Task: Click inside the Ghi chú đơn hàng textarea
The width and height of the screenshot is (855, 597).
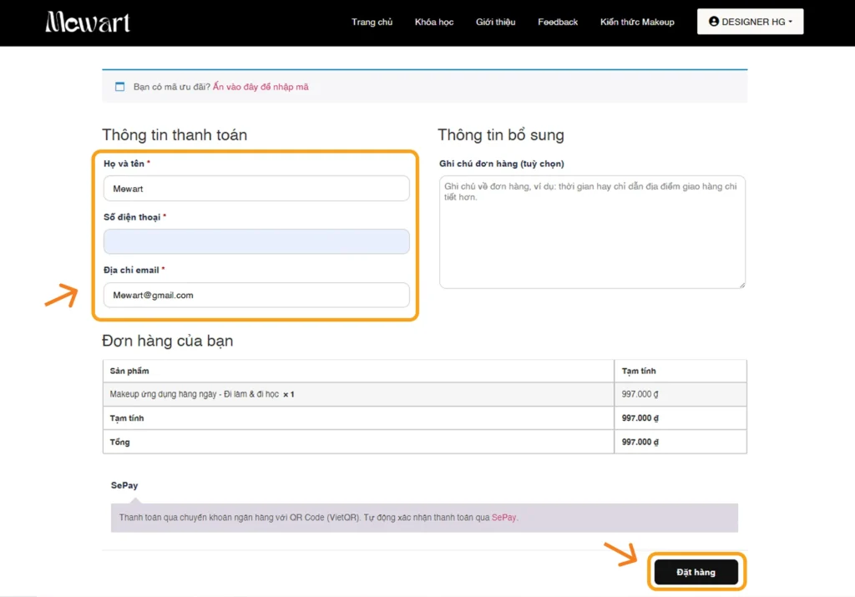Action: [592, 231]
